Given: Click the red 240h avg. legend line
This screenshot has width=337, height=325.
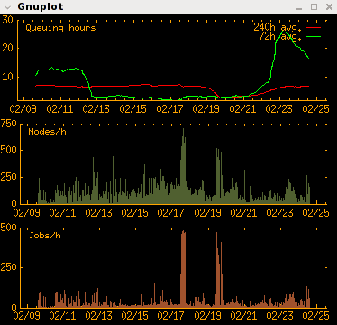Looking at the screenshot, I should pyautogui.click(x=314, y=27).
